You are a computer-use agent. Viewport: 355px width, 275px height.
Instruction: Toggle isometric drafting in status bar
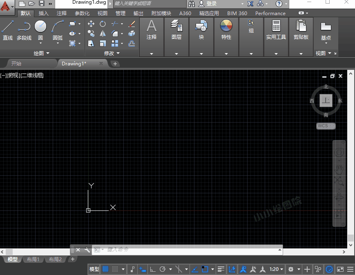click(179, 269)
